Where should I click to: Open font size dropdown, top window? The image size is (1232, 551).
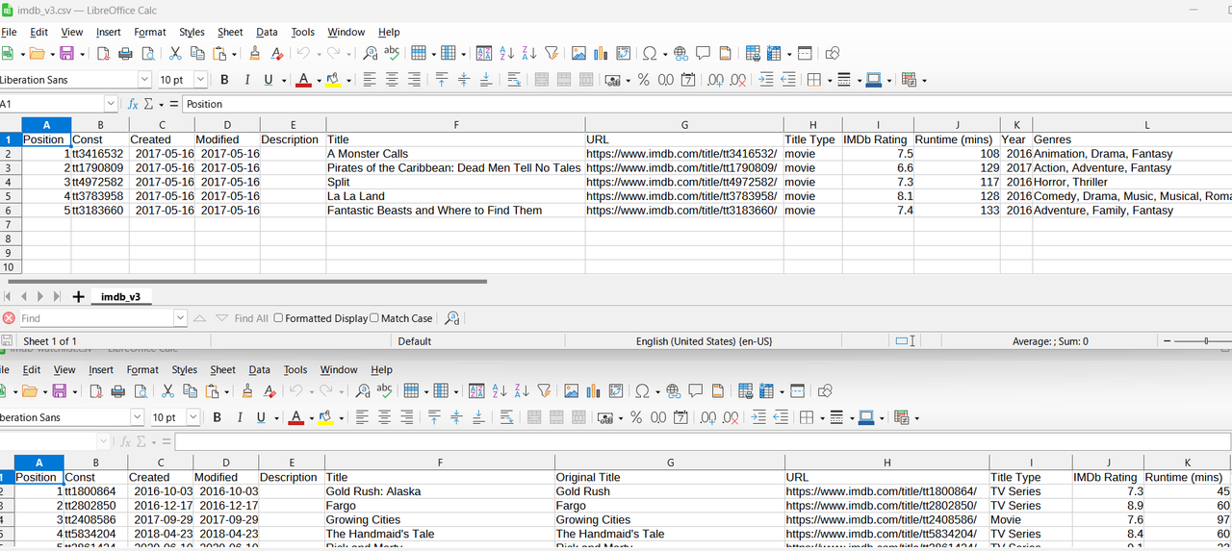pos(200,80)
